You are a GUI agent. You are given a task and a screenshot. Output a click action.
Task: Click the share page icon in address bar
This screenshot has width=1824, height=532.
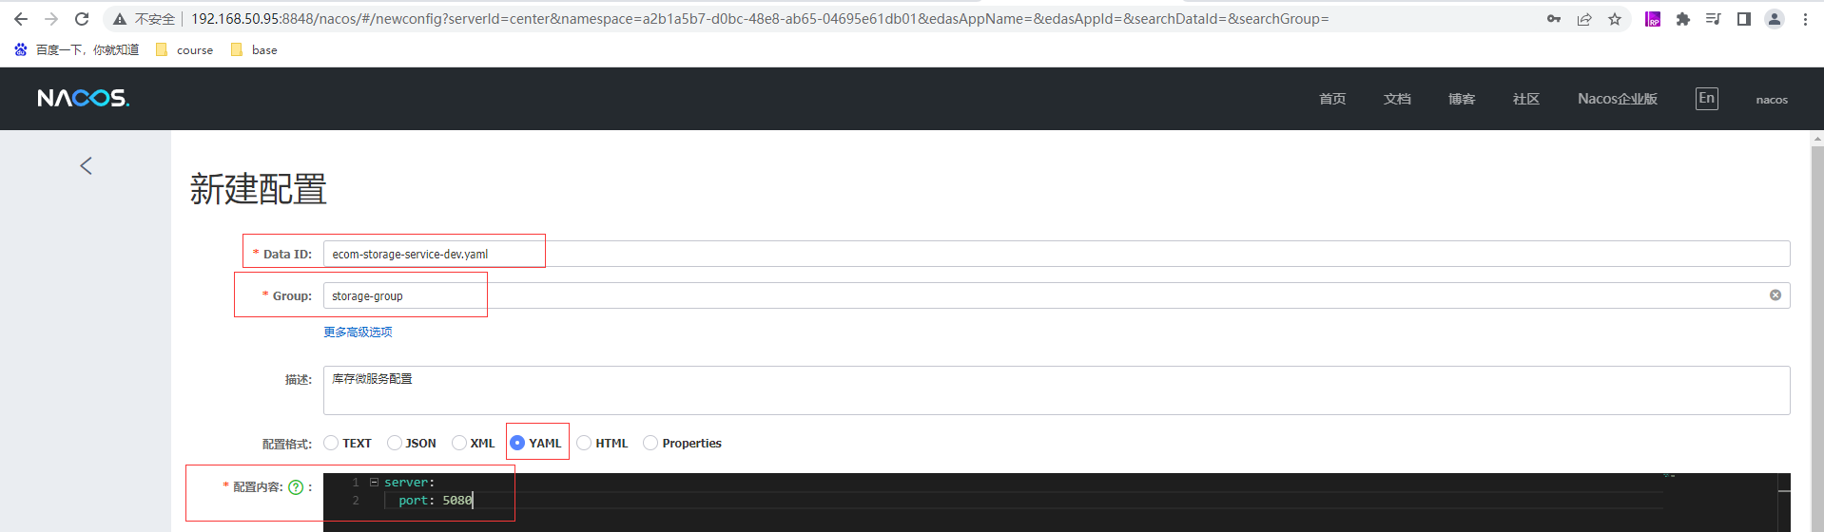tap(1584, 19)
